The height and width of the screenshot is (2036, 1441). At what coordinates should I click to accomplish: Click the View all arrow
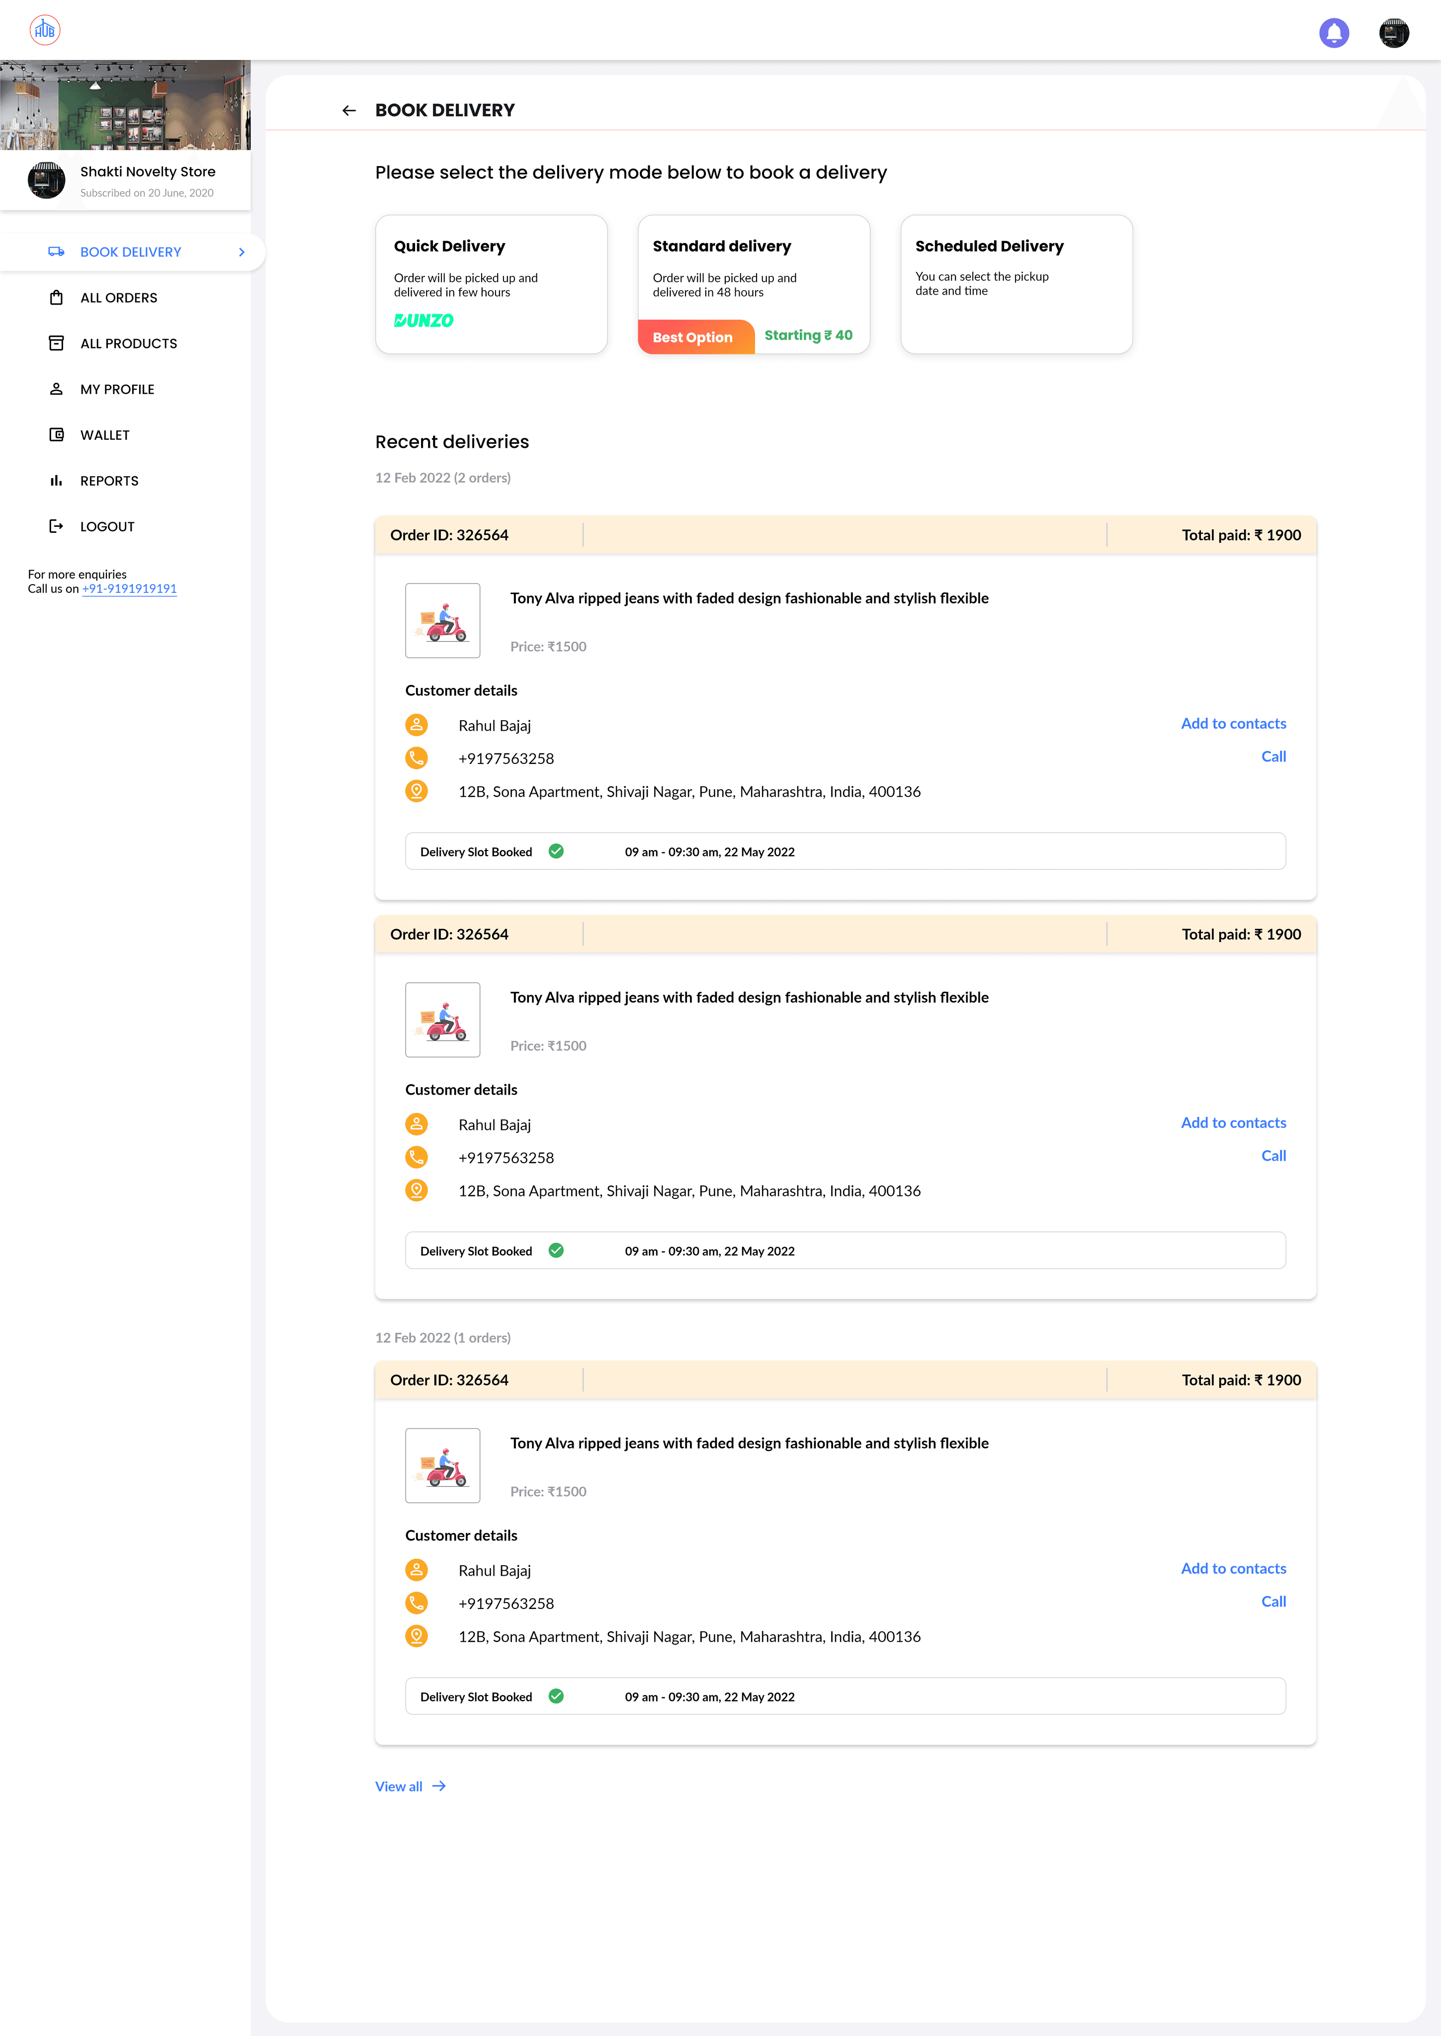438,1786
